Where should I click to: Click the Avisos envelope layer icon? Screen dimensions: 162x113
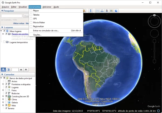tap(9, 81)
